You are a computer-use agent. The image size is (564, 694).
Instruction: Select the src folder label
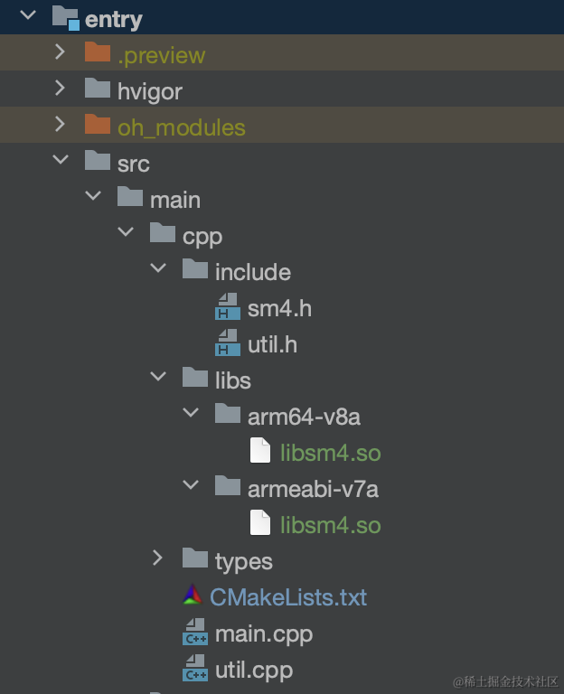click(134, 164)
